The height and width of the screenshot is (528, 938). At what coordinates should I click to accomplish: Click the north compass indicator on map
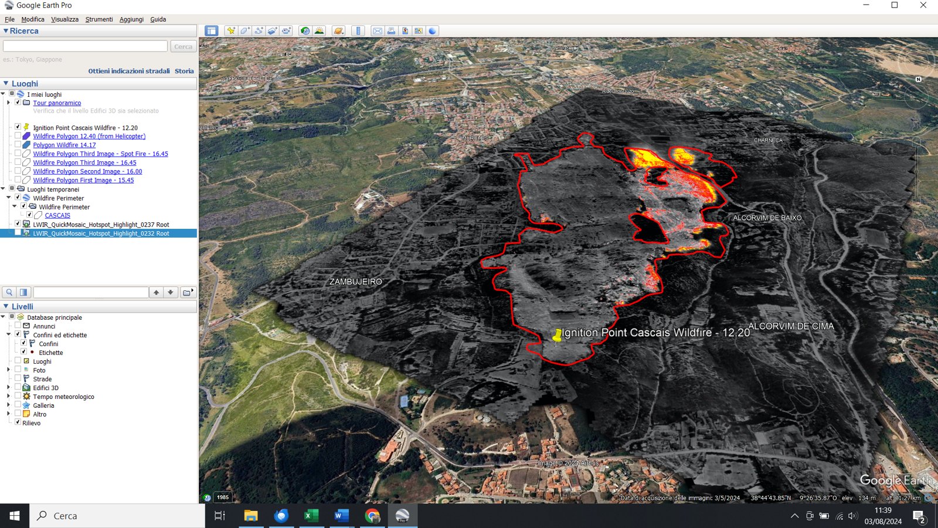point(918,79)
